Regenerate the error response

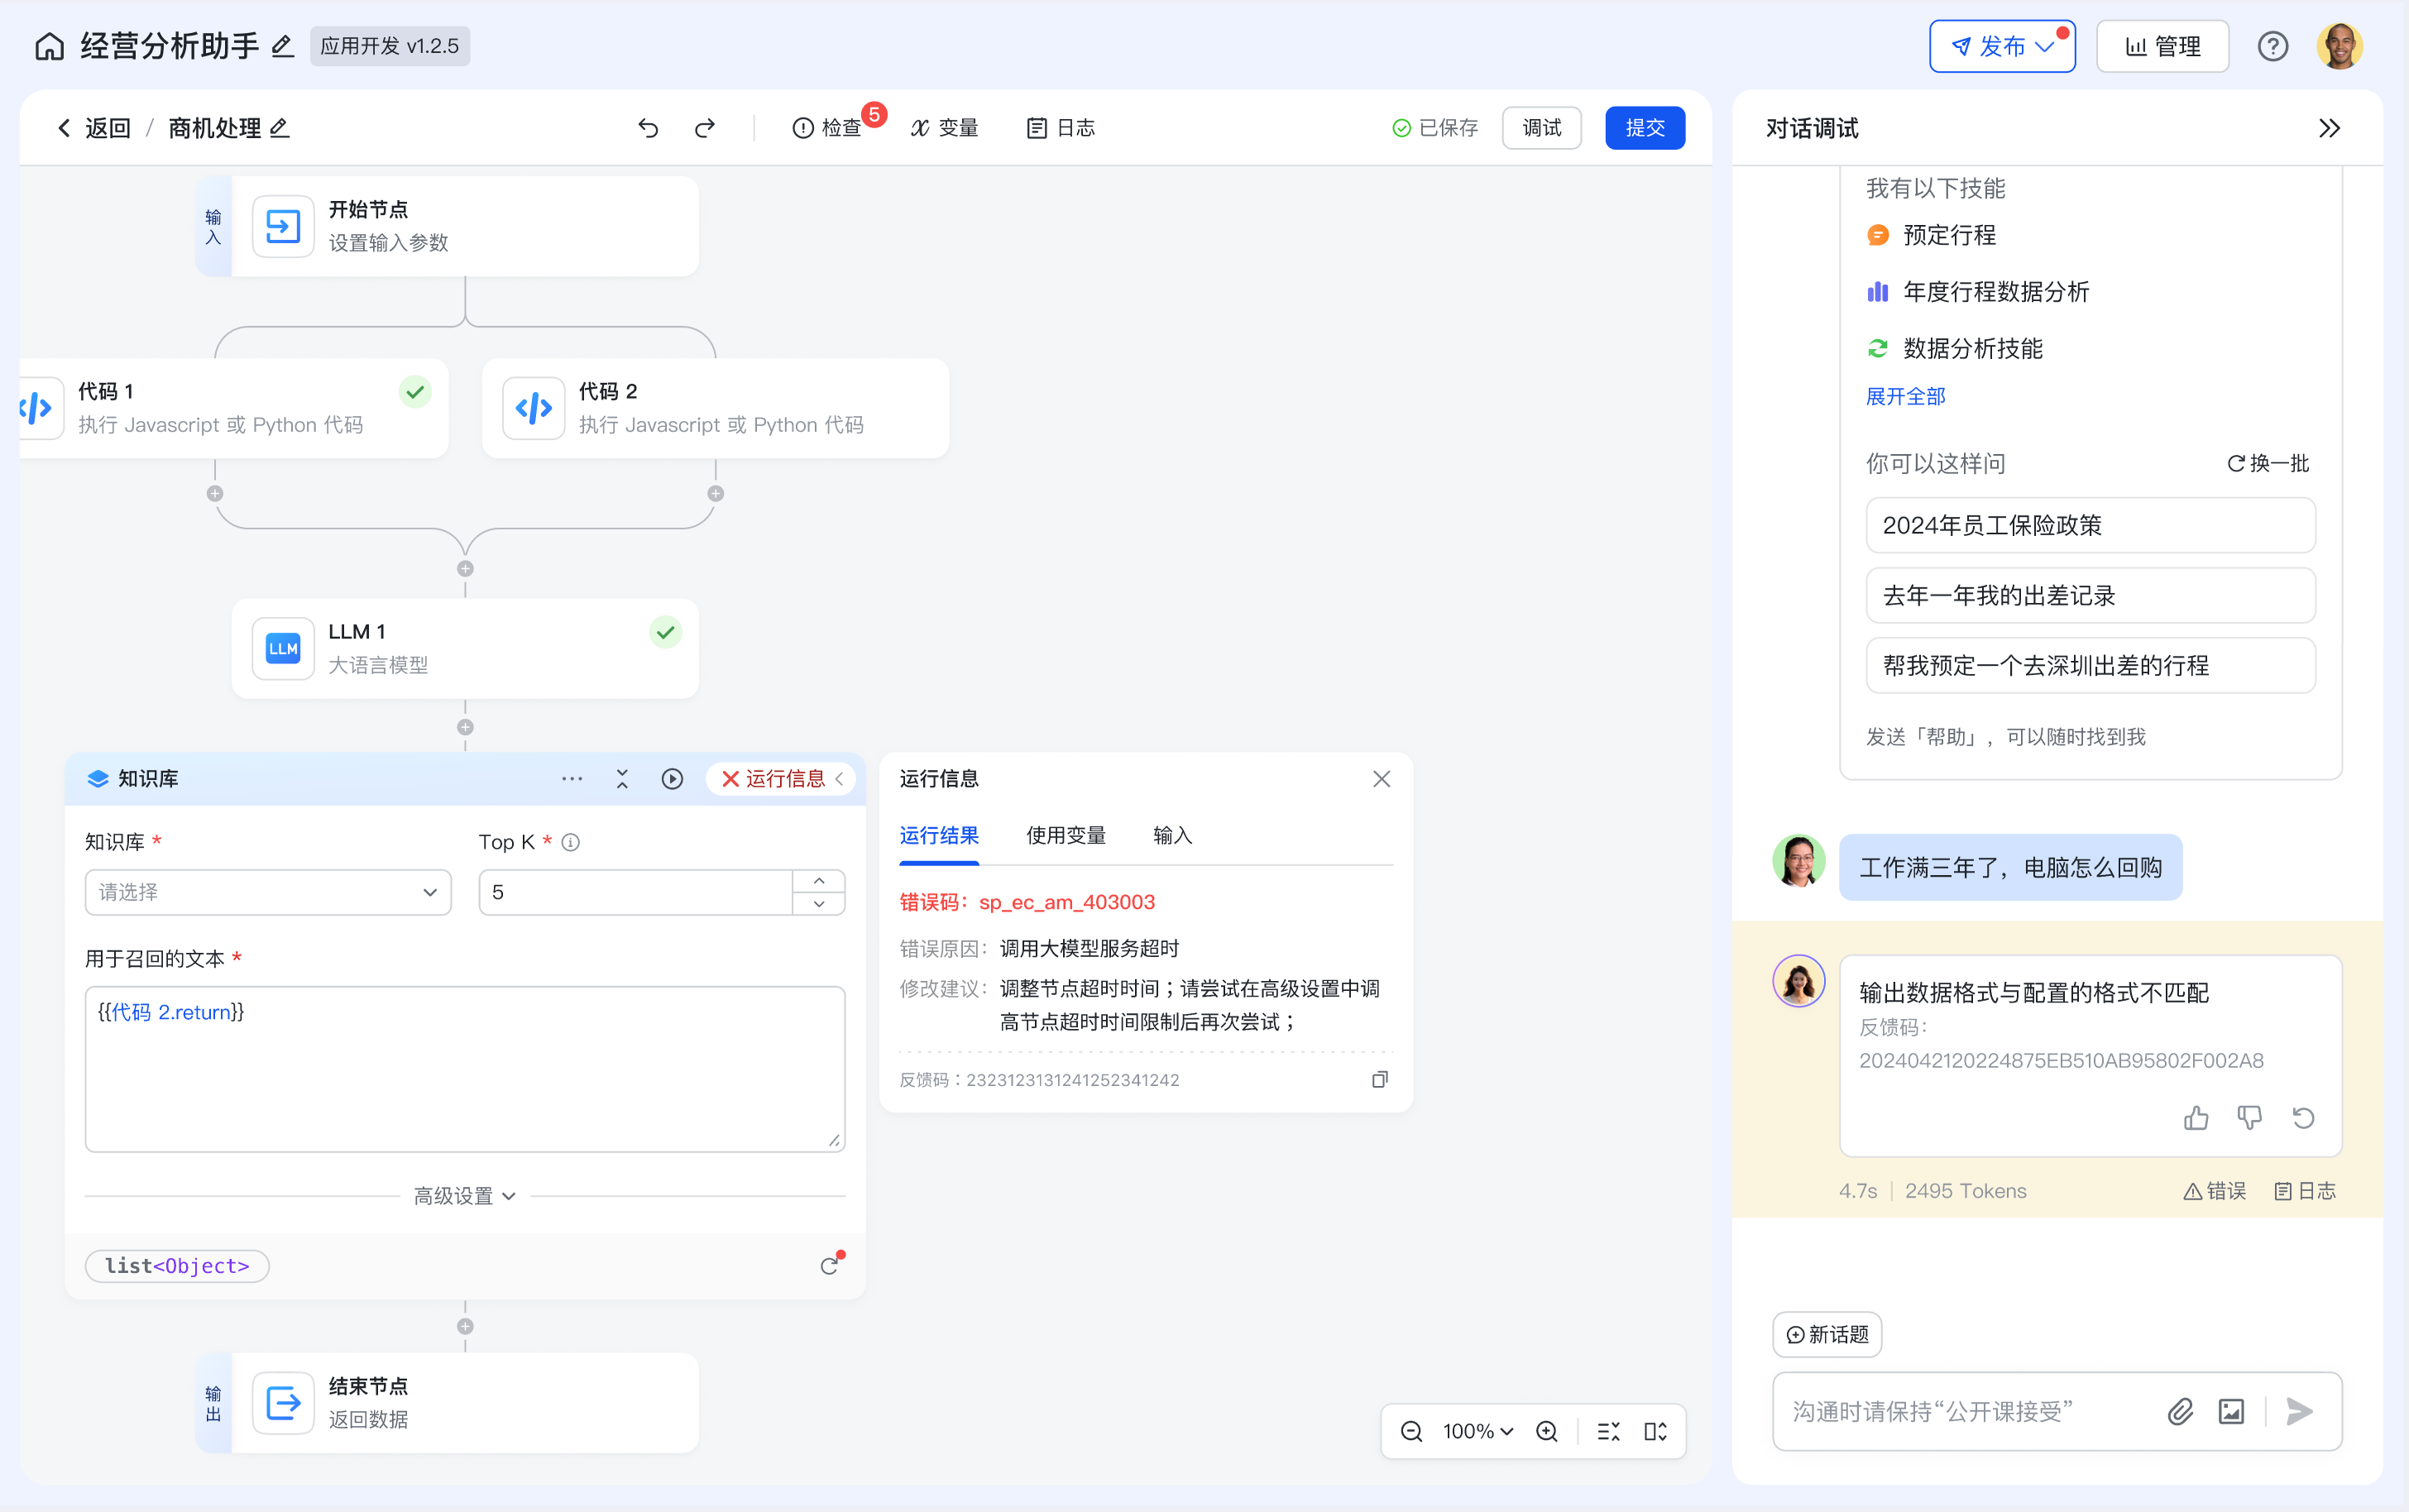[2303, 1117]
